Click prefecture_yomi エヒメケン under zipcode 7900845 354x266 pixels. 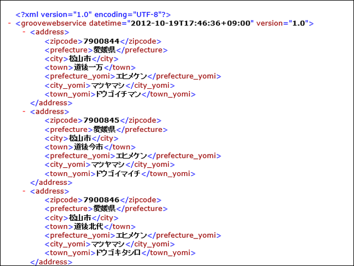[x=131, y=156]
